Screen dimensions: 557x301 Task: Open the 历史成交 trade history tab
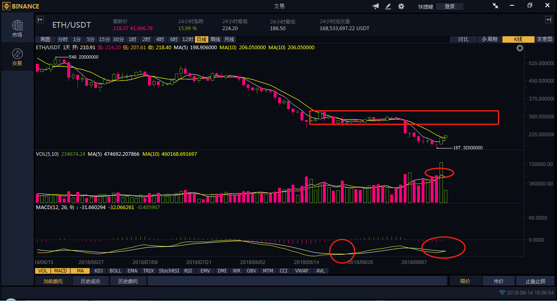91,281
